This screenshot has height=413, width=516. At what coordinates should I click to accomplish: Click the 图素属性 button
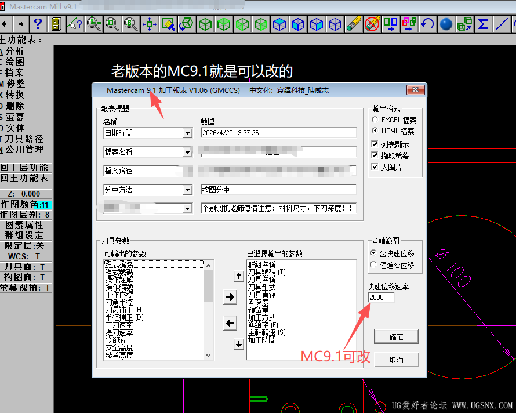click(26, 225)
